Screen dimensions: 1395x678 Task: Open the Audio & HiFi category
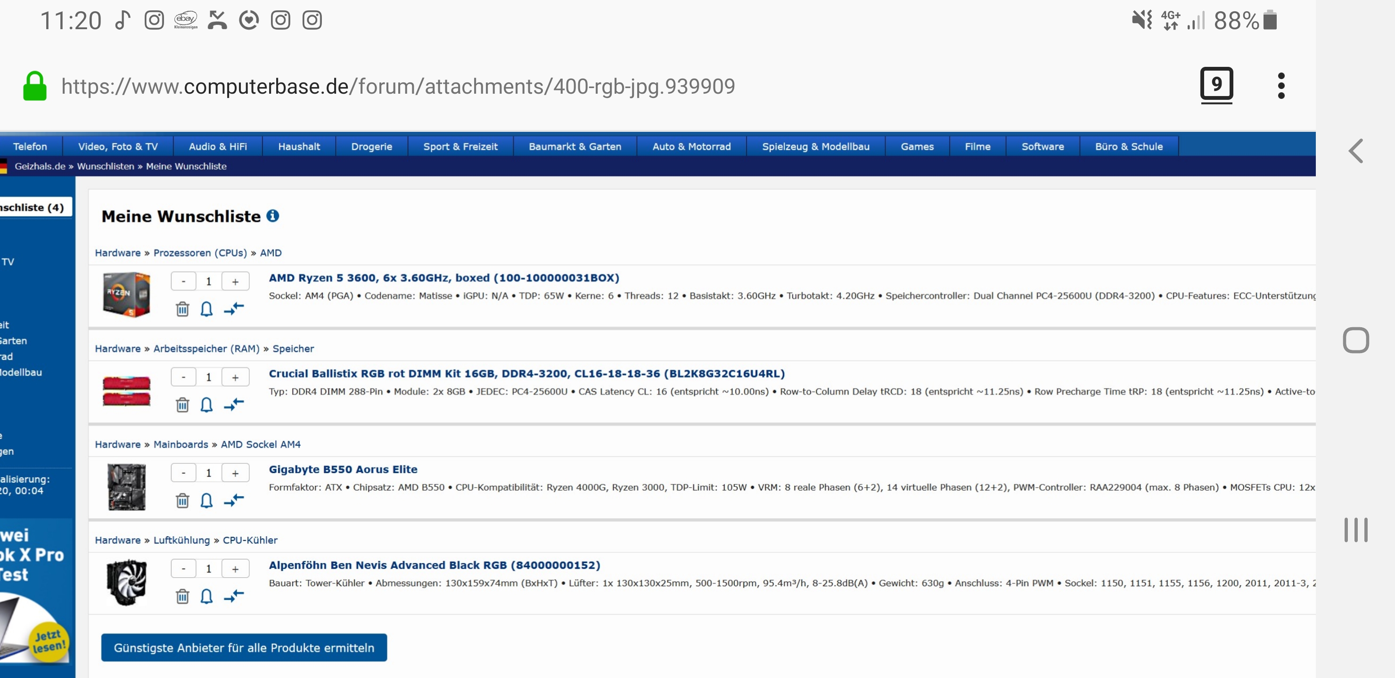[x=217, y=146]
